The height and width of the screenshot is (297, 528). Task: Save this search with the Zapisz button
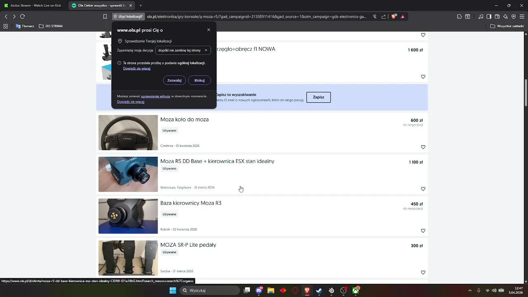(x=318, y=97)
